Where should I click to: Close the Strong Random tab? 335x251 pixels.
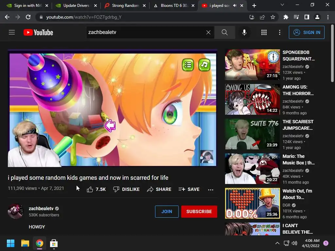point(144,6)
